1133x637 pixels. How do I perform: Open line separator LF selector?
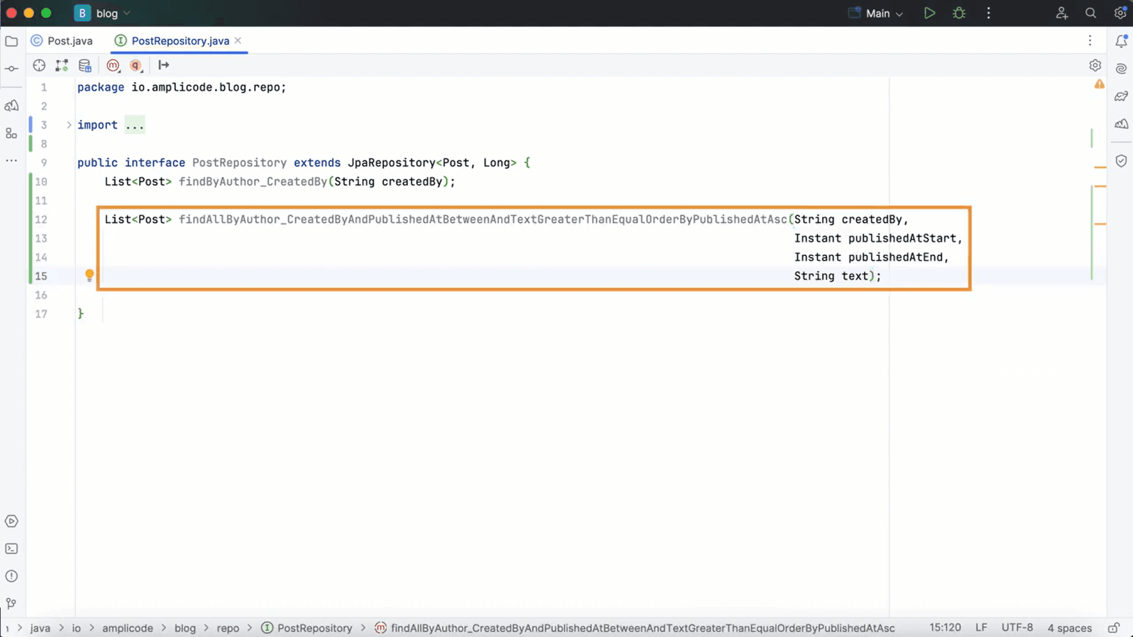(981, 628)
